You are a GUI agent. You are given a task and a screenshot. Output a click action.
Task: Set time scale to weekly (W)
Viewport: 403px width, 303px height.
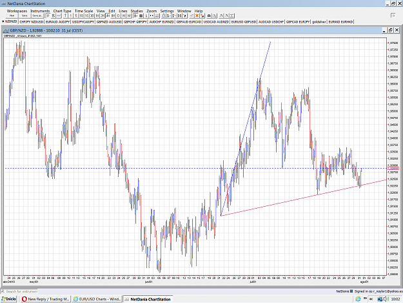tap(124, 16)
